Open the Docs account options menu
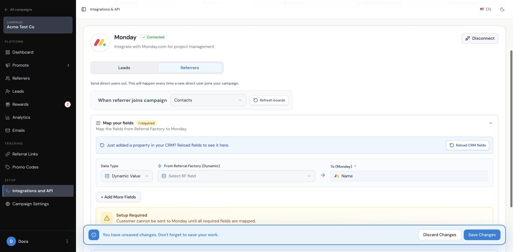This screenshot has width=513, height=252. coord(67,241)
